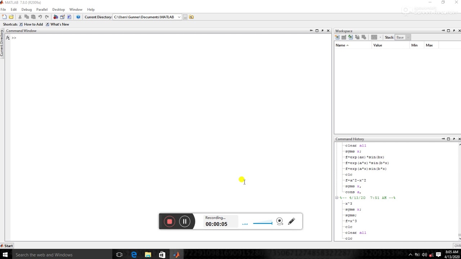Image resolution: width=461 pixels, height=259 pixels.
Task: Select 'f=exp(ax)*sin(bx)' history entry
Action: [364, 157]
